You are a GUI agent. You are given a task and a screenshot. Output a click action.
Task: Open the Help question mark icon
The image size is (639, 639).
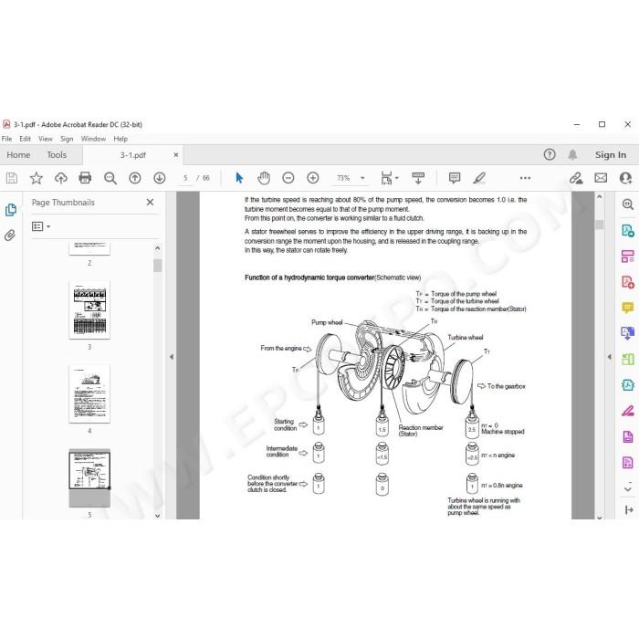pos(550,155)
